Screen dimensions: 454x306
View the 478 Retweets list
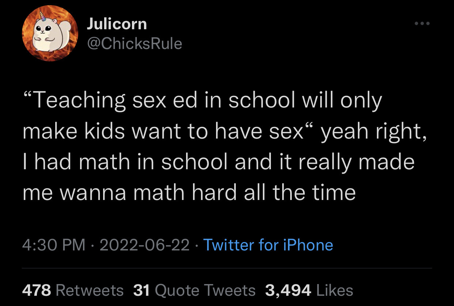pyautogui.click(x=73, y=291)
